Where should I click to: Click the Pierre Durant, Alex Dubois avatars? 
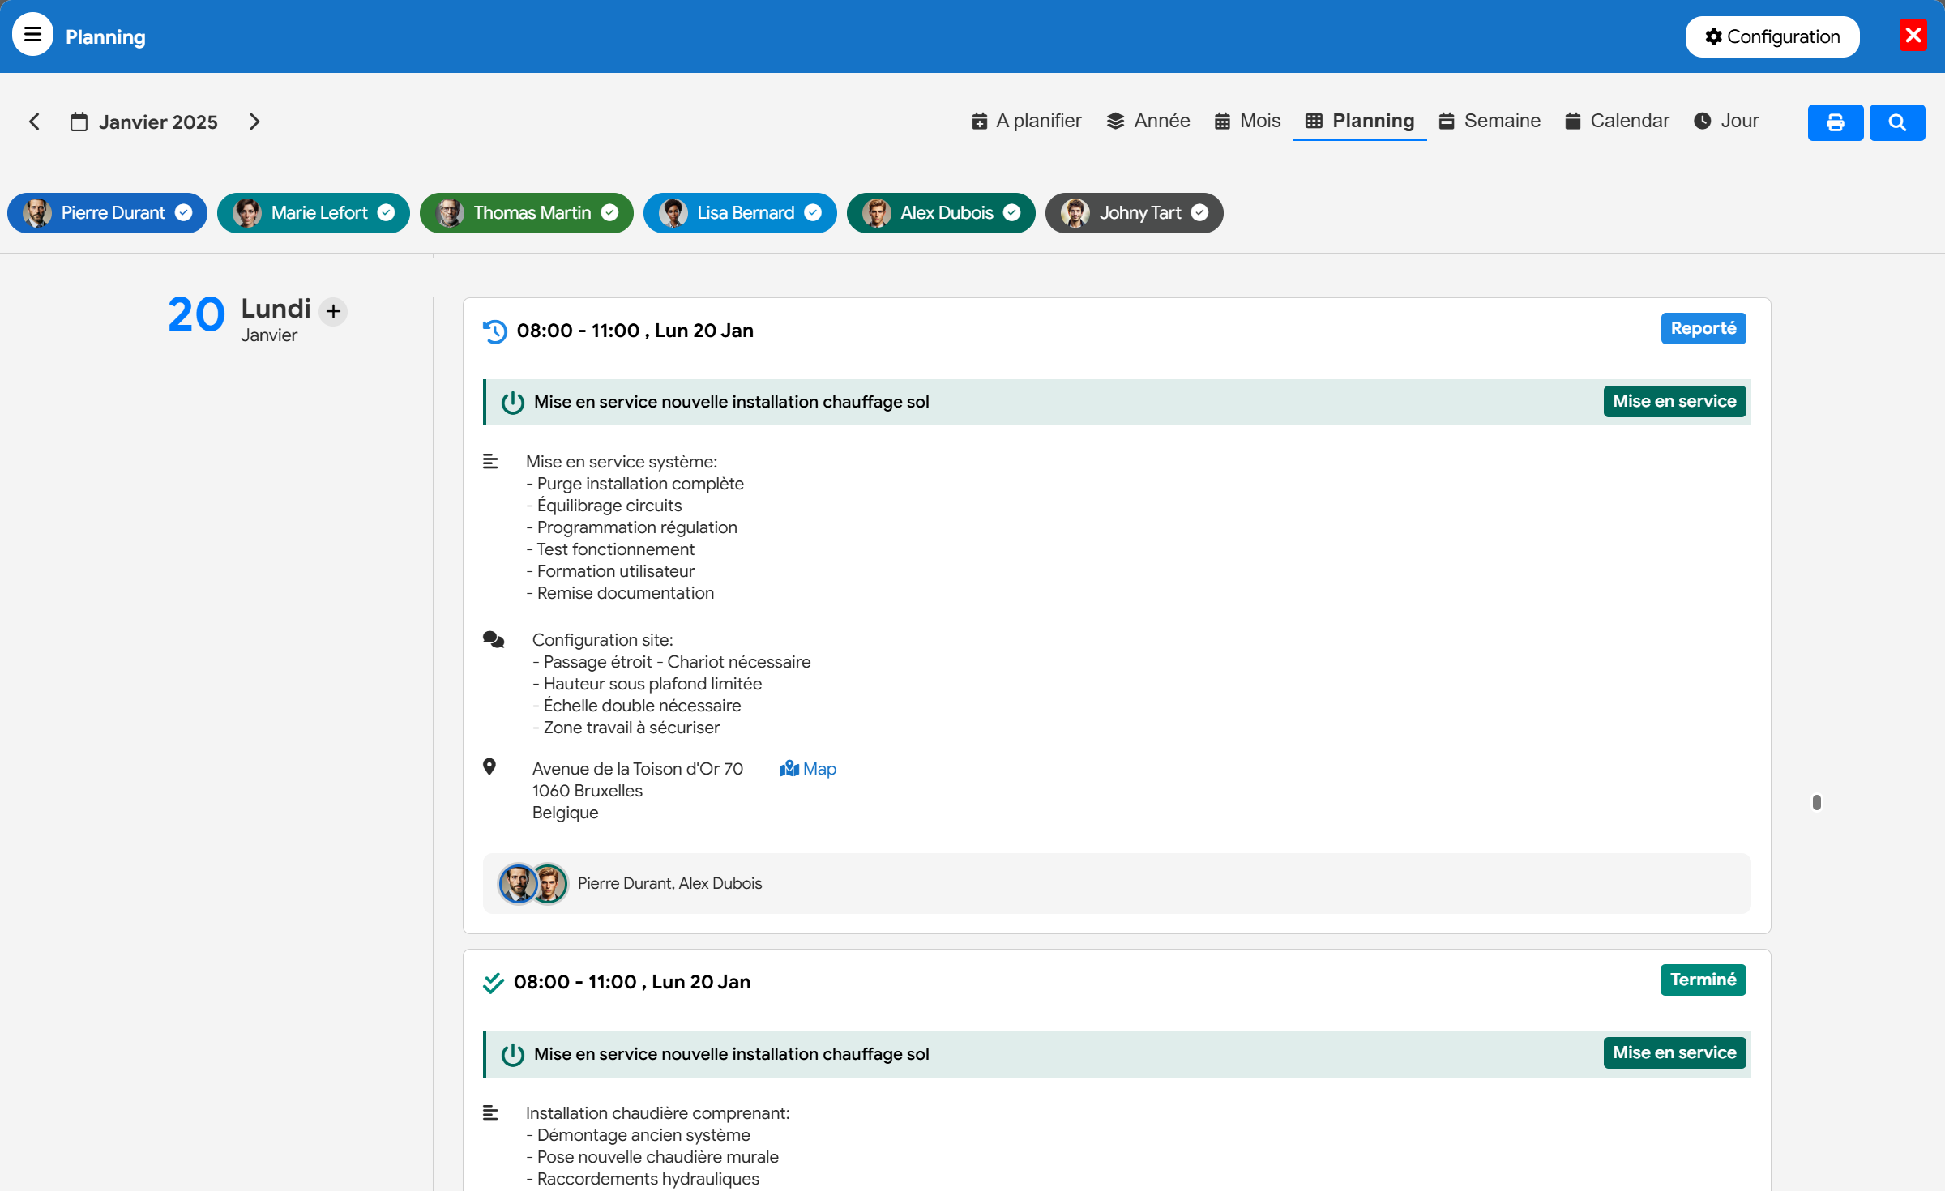pos(533,883)
